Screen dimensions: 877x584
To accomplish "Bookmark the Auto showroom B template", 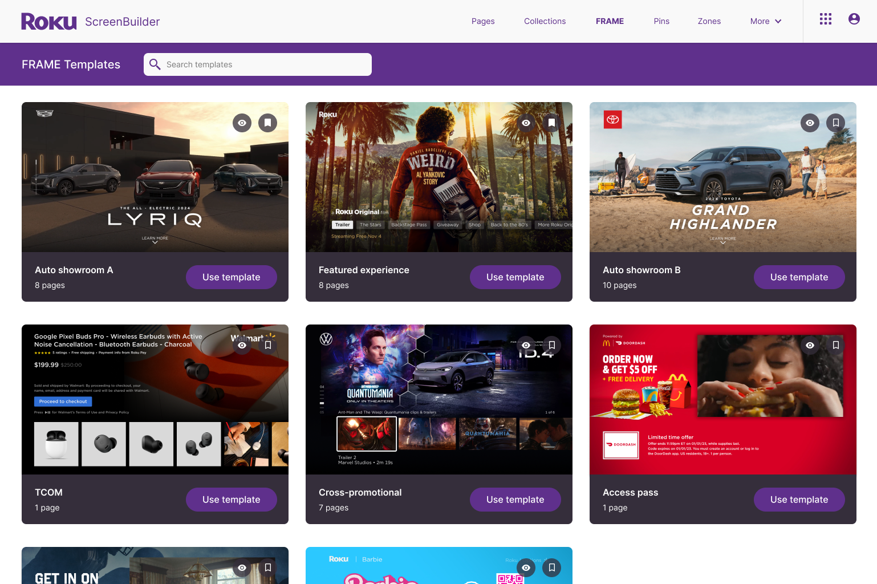I will (836, 123).
